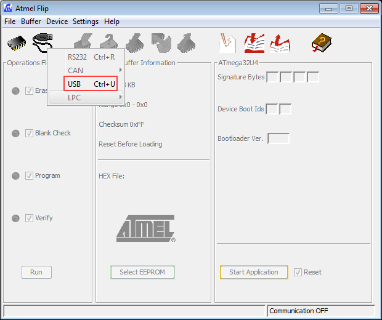The image size is (382, 320).
Task: Click the last Signature Bytes field
Action: click(x=313, y=77)
